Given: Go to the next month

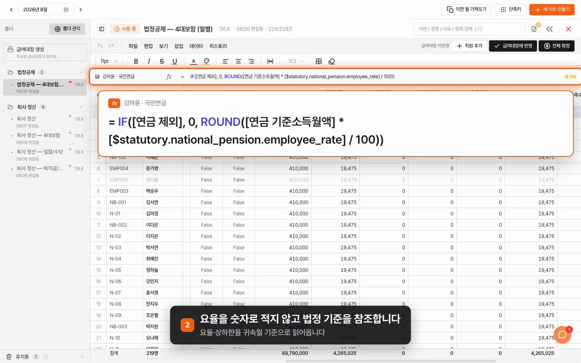Looking at the screenshot, I should pos(81,10).
